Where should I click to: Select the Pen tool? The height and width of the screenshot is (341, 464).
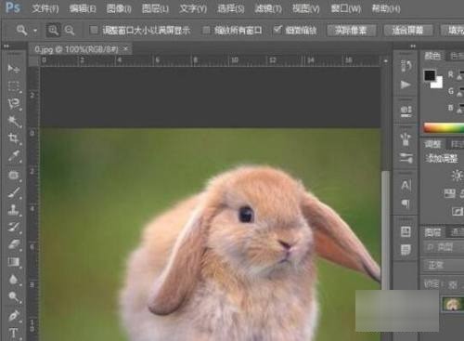click(x=14, y=315)
